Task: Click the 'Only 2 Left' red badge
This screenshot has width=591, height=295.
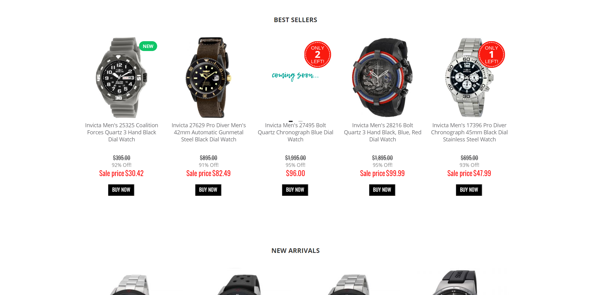Action: point(318,55)
